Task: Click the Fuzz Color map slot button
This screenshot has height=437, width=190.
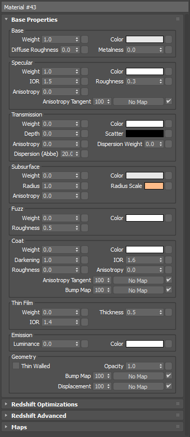Action: (168, 218)
